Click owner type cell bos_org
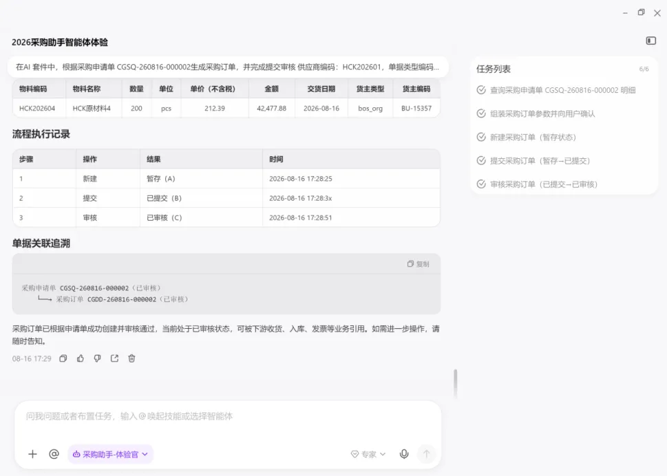Screen dimensions: 667x476 pyautogui.click(x=370, y=109)
